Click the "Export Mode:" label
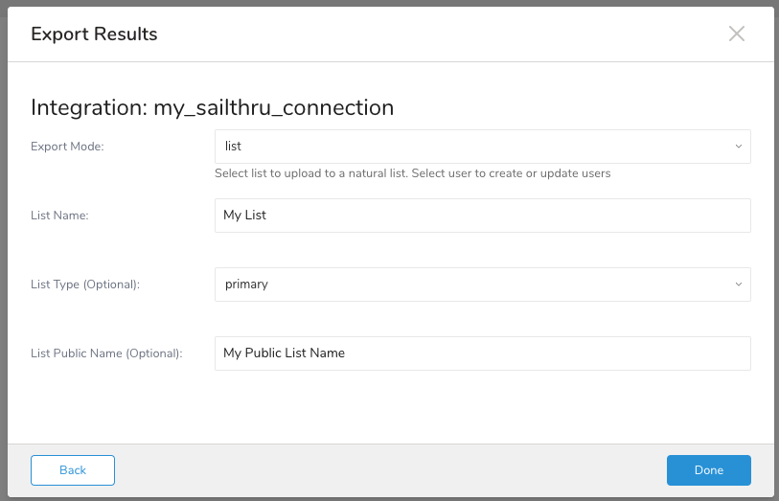The width and height of the screenshot is (779, 501). pyautogui.click(x=67, y=147)
